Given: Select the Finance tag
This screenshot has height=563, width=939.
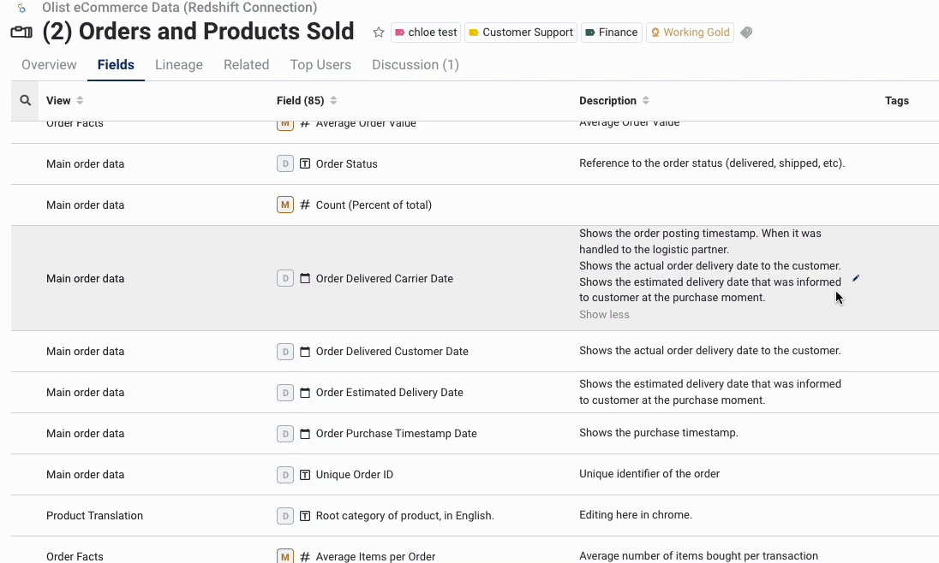Looking at the screenshot, I should pyautogui.click(x=611, y=33).
